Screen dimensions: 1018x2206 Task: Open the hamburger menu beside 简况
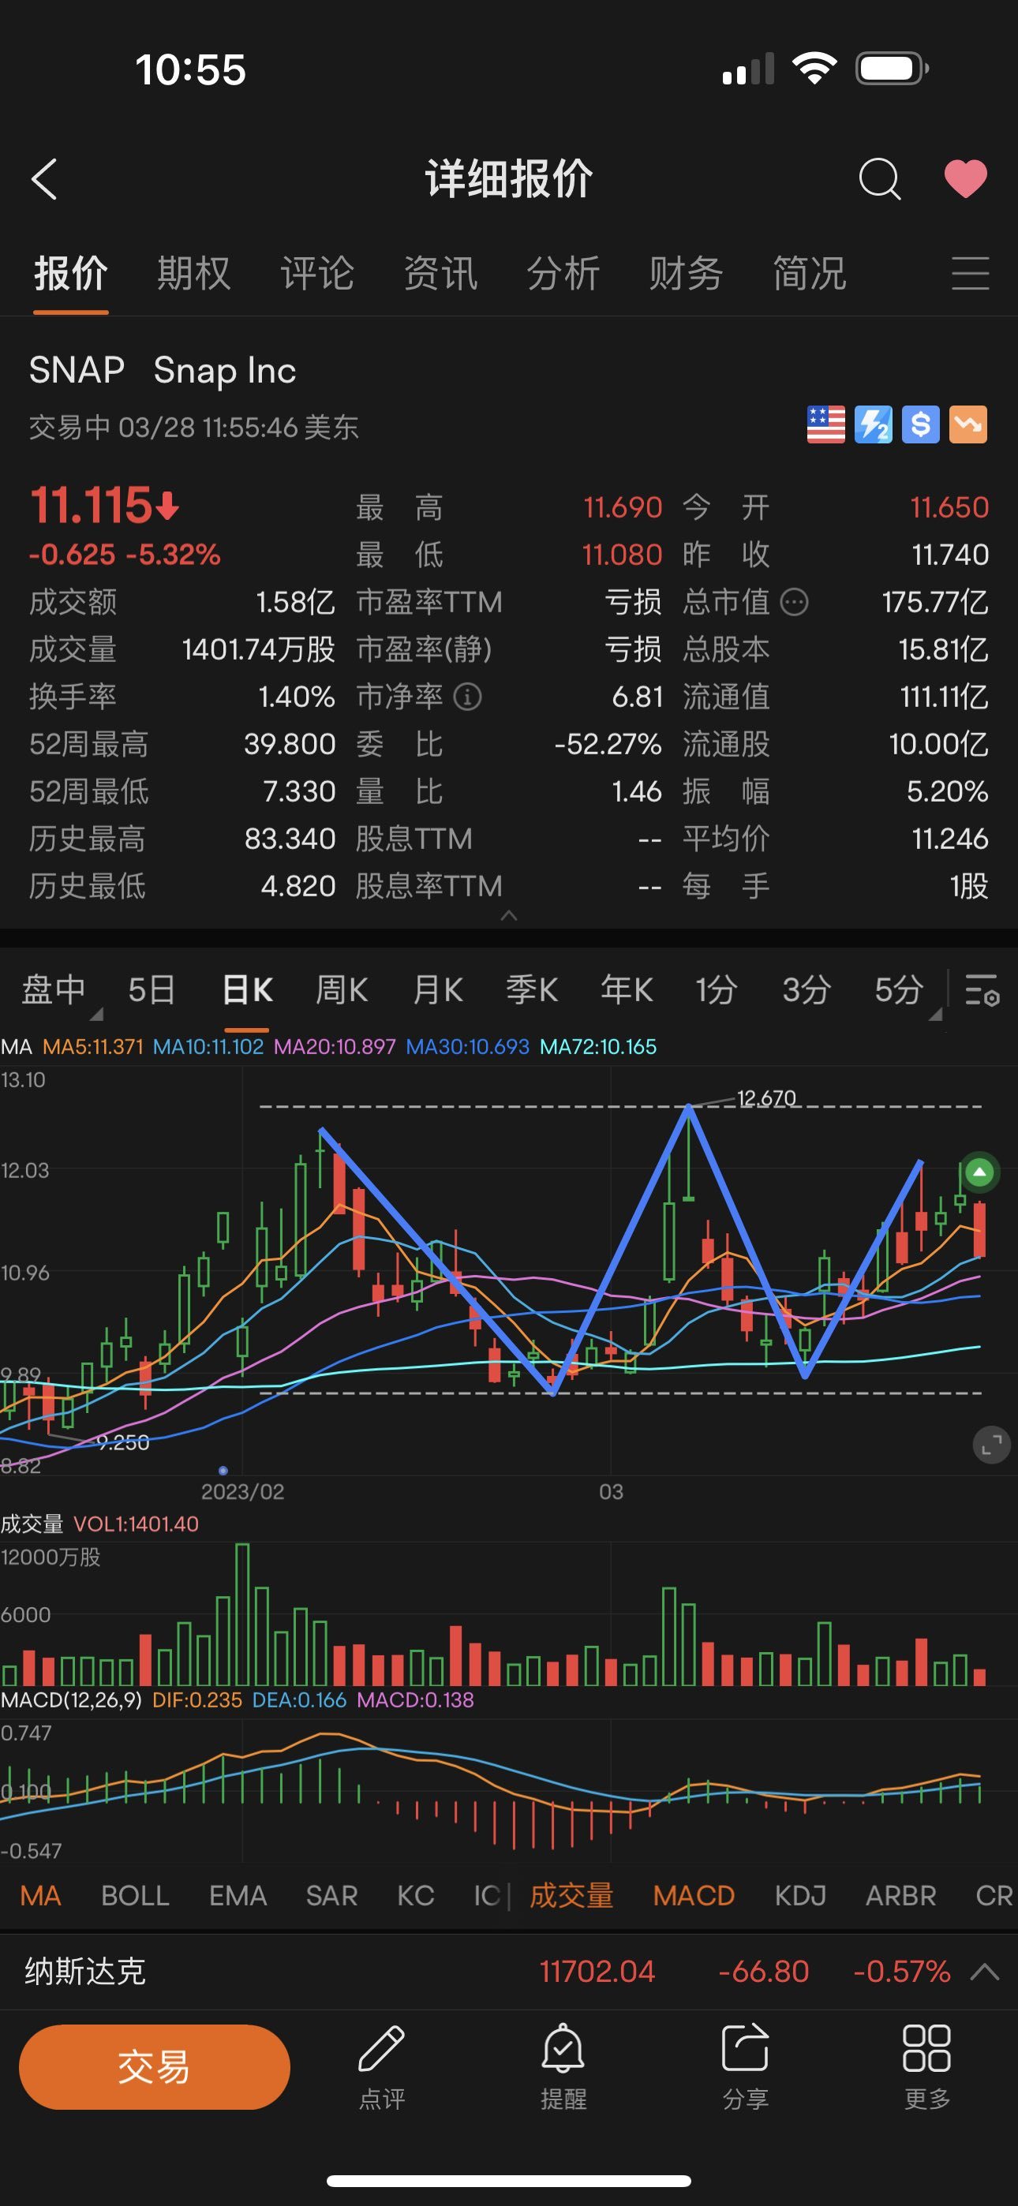970,273
